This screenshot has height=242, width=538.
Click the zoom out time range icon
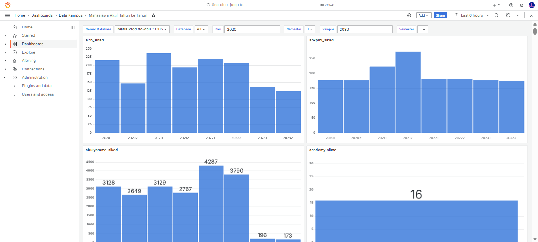(x=497, y=15)
